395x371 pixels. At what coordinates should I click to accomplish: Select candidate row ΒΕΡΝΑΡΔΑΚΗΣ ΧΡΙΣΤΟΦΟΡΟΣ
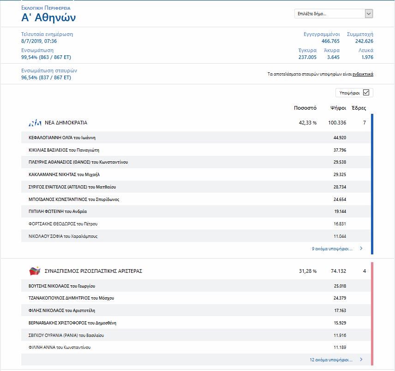196,323
